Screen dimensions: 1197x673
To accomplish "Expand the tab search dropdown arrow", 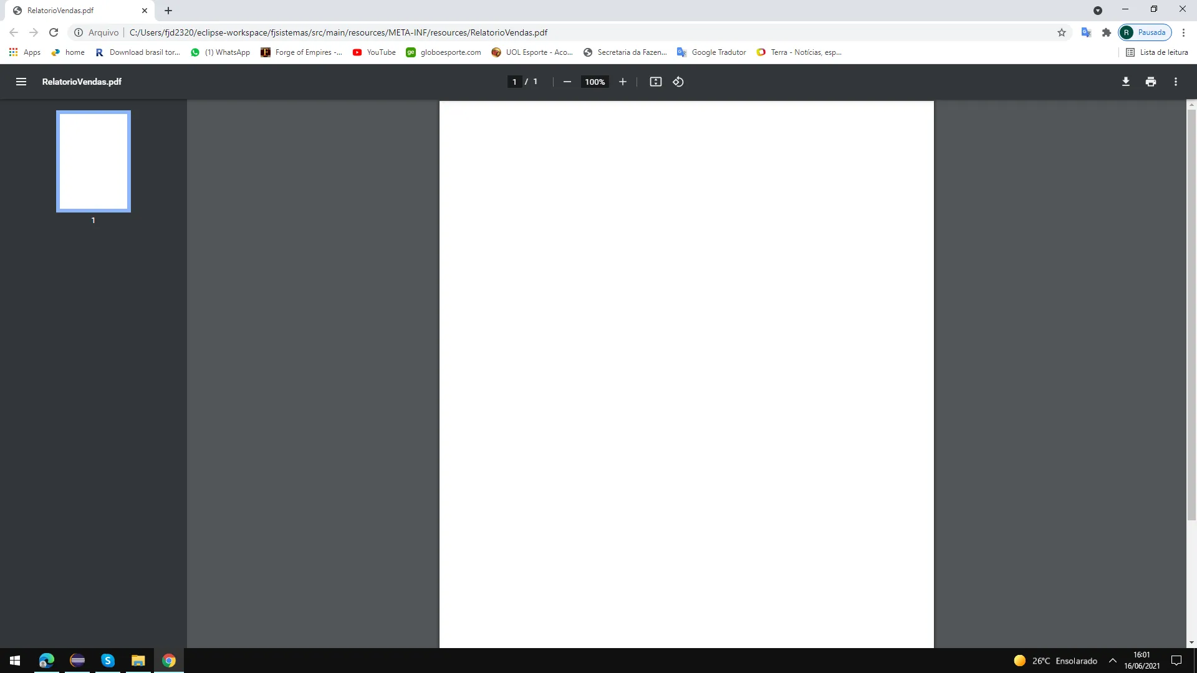I will click(1097, 11).
